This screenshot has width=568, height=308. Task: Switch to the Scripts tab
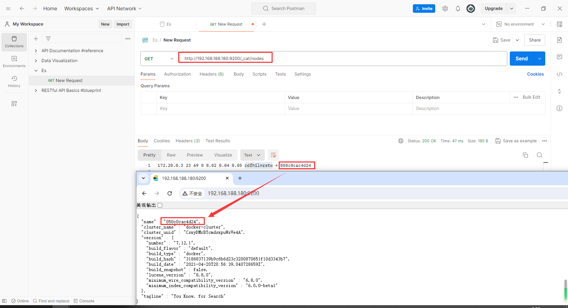coord(260,74)
